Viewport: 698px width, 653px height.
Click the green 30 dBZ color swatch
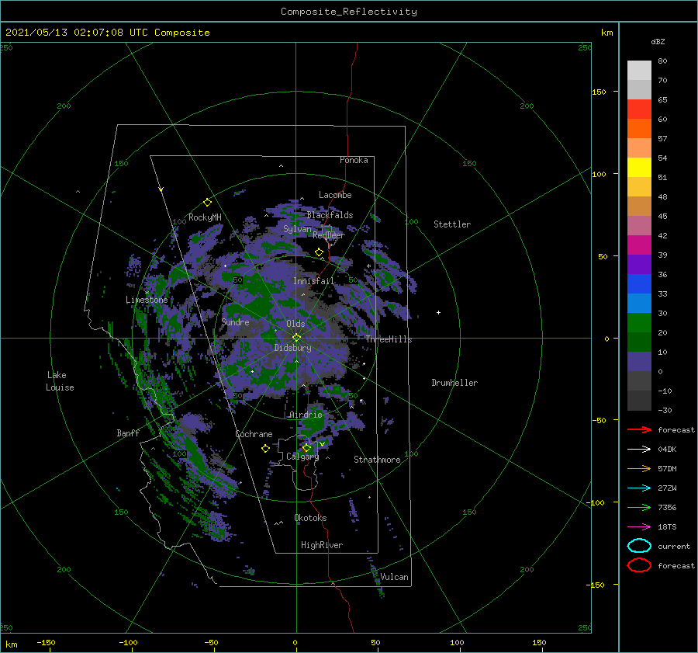(x=639, y=323)
